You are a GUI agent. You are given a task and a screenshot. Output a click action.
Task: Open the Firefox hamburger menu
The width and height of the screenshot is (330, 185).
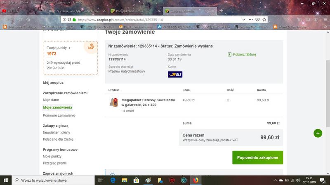coord(325,19)
